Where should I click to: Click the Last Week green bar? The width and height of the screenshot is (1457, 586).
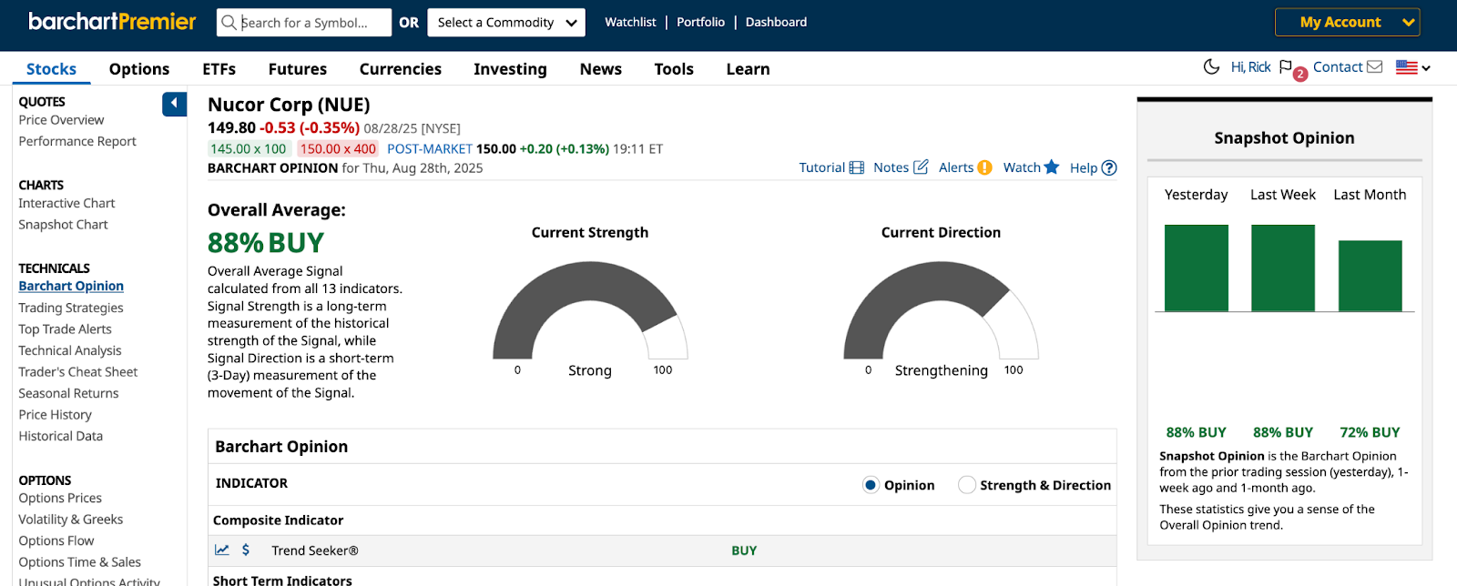1283,268
